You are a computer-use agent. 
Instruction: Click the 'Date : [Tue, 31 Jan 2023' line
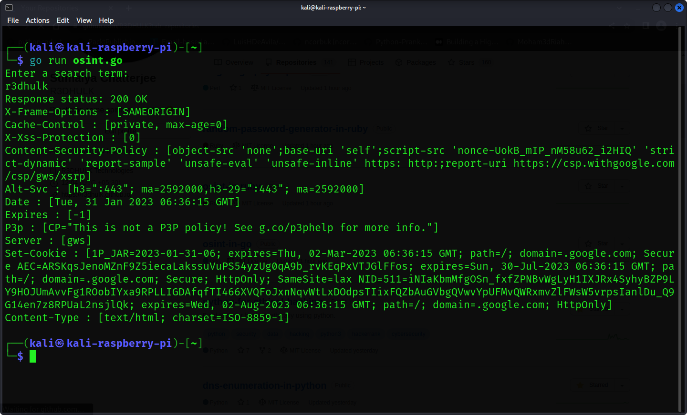(x=123, y=202)
